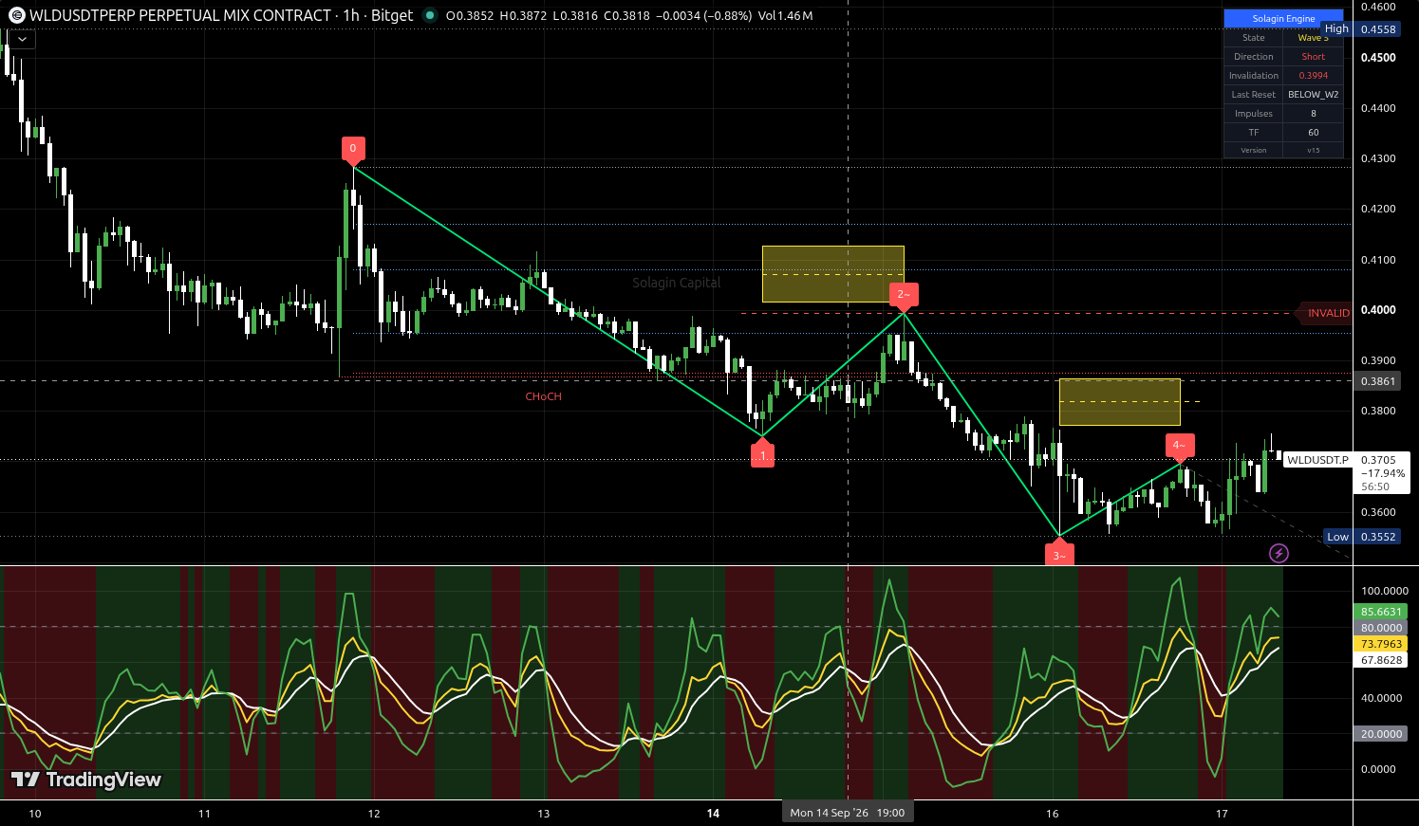Click the v15 version cell
The width and height of the screenshot is (1419, 826).
[x=1313, y=150]
